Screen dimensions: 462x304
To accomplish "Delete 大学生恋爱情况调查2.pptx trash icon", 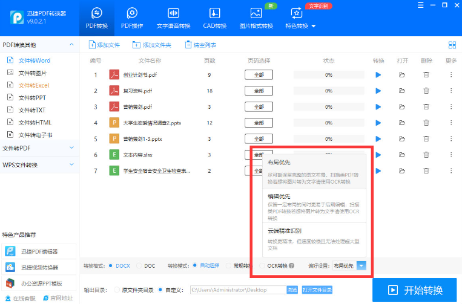I will point(426,123).
